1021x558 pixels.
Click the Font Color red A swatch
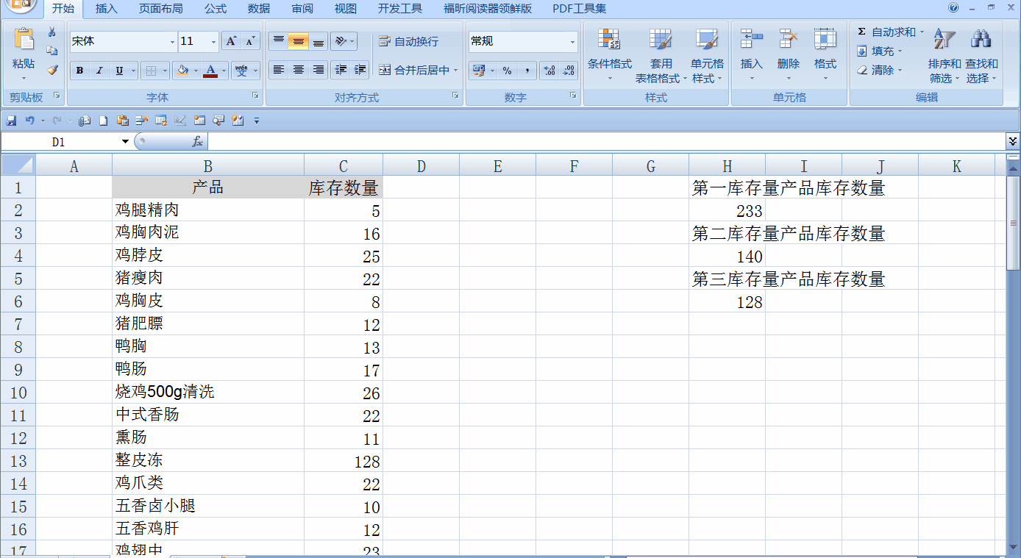pos(210,71)
